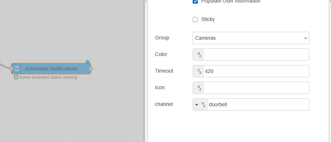The height and width of the screenshot is (142, 331).
Task: Click the number type icon in Timeout field
Action: point(199,71)
